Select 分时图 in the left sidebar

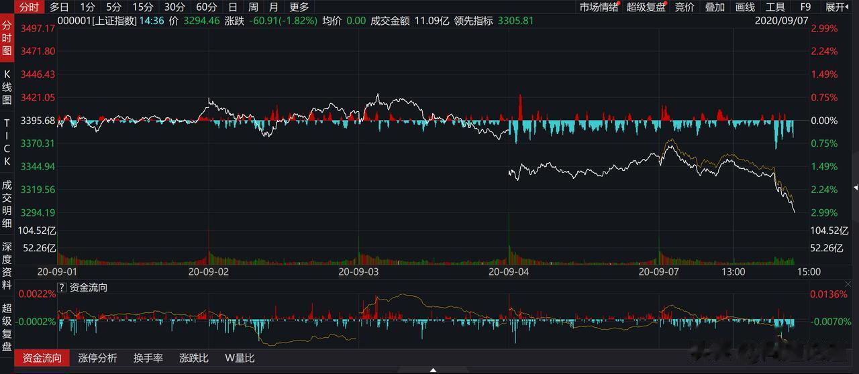point(7,38)
